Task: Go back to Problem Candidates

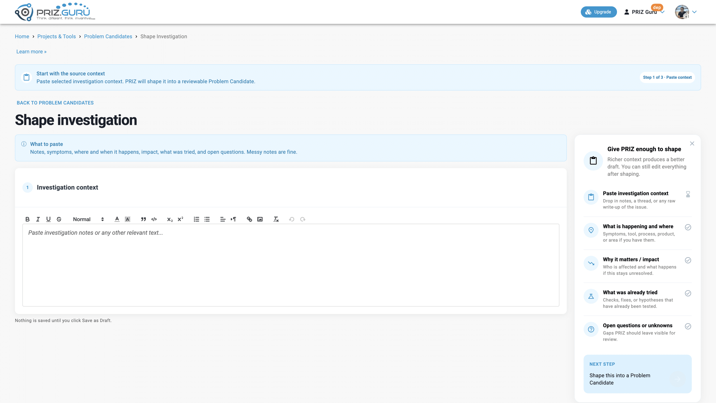Action: click(55, 103)
